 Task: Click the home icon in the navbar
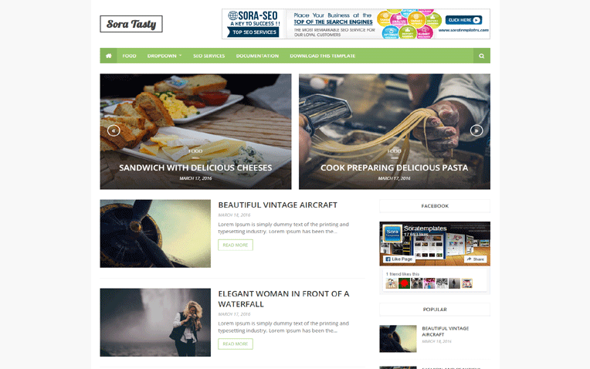pyautogui.click(x=108, y=56)
